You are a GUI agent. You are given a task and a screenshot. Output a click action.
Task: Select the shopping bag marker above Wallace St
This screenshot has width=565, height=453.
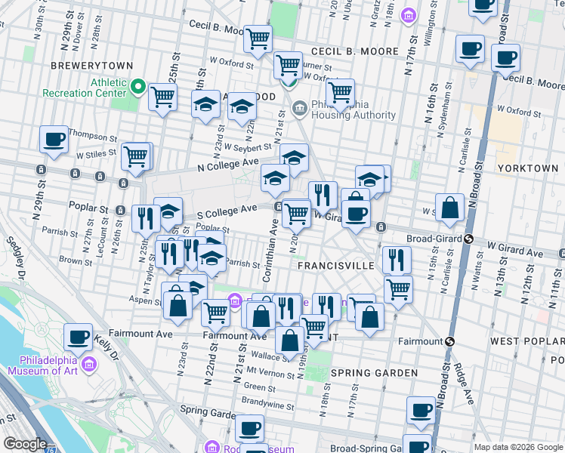(x=290, y=341)
